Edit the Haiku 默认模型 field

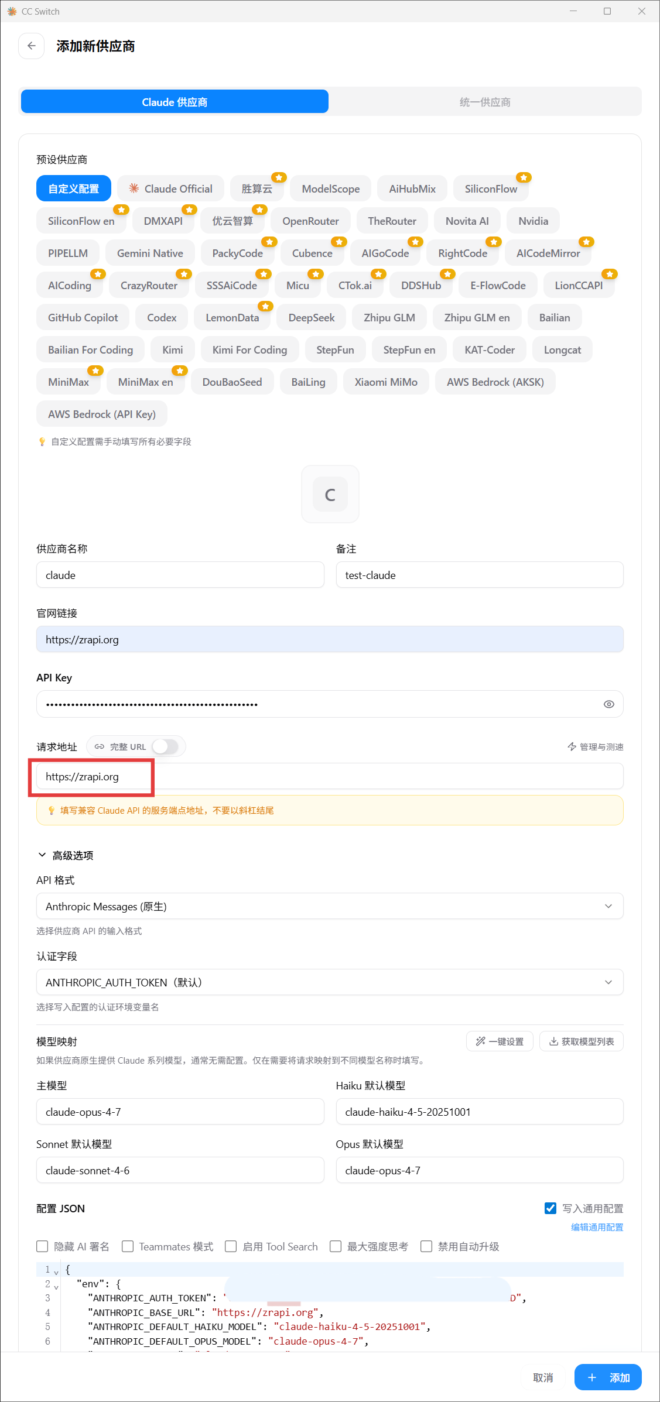coord(480,1112)
